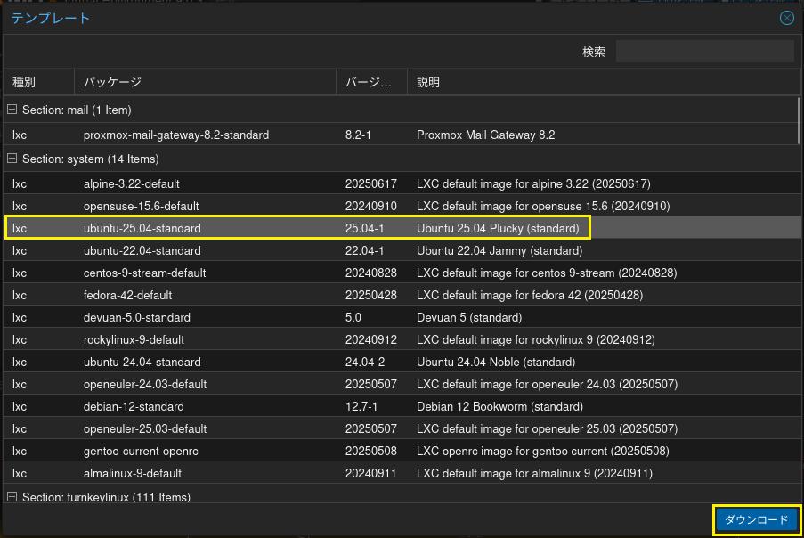Click version 20250428 cell

[x=370, y=295]
